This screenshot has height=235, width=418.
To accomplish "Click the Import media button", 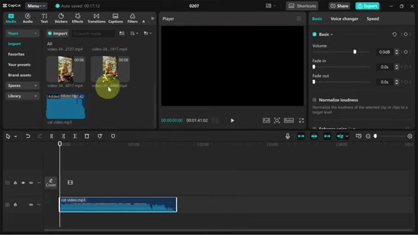I will click(x=57, y=33).
